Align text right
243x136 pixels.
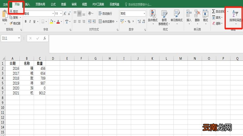(84, 21)
